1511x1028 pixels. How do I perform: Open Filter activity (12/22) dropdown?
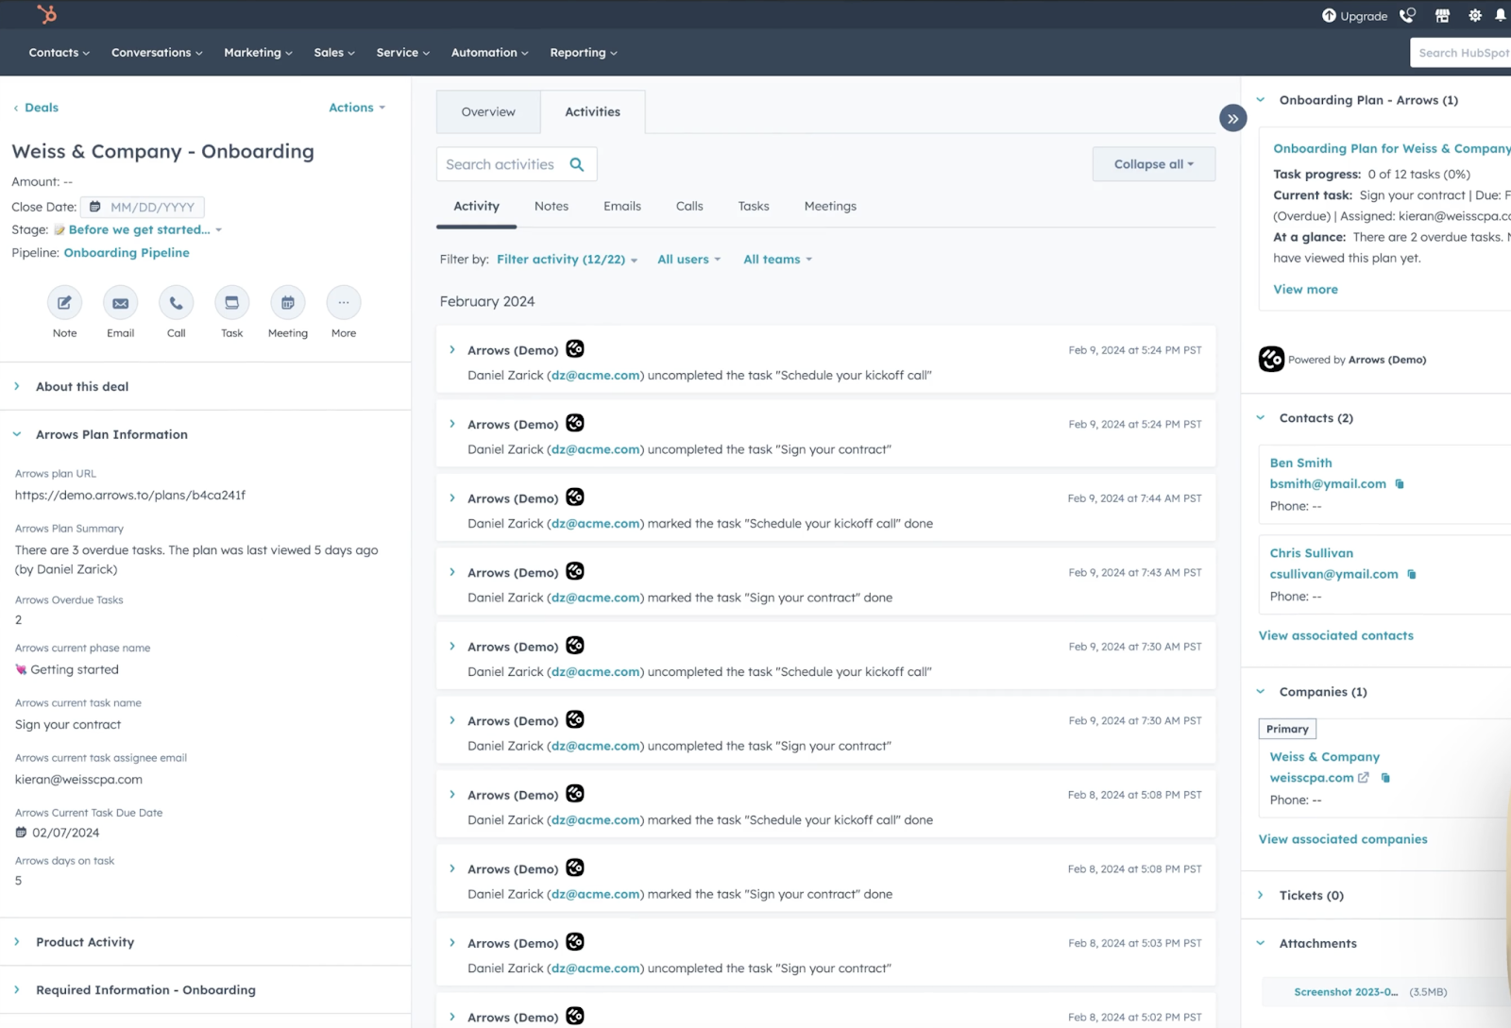(x=567, y=260)
